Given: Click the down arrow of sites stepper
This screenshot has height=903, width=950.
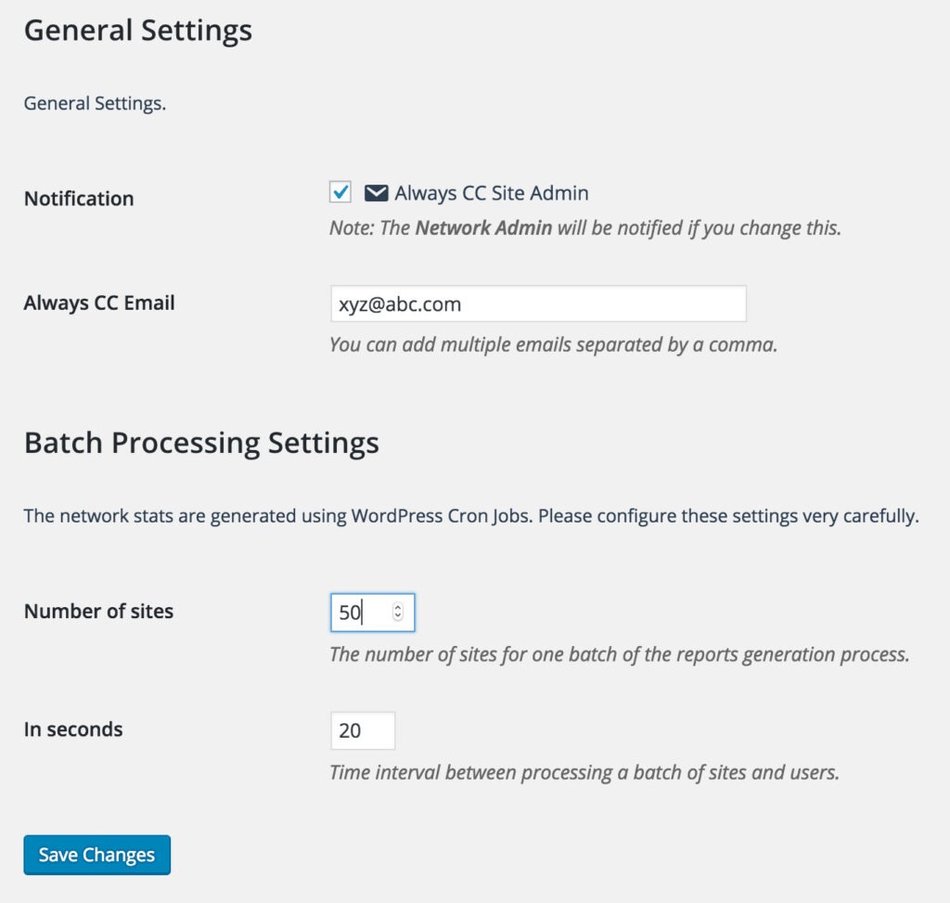Looking at the screenshot, I should (x=398, y=617).
